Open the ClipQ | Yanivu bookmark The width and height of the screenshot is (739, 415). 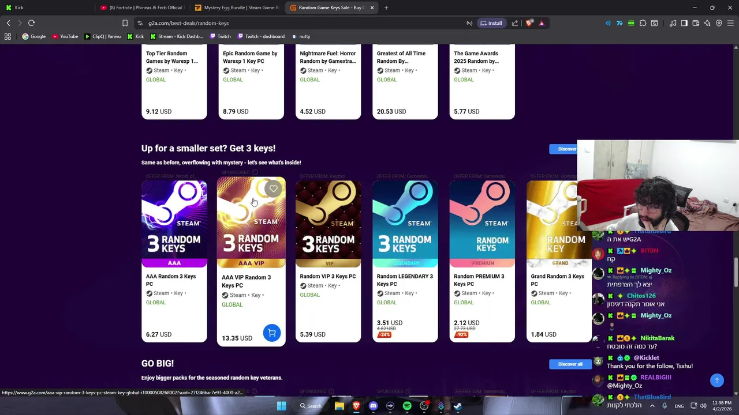(102, 36)
